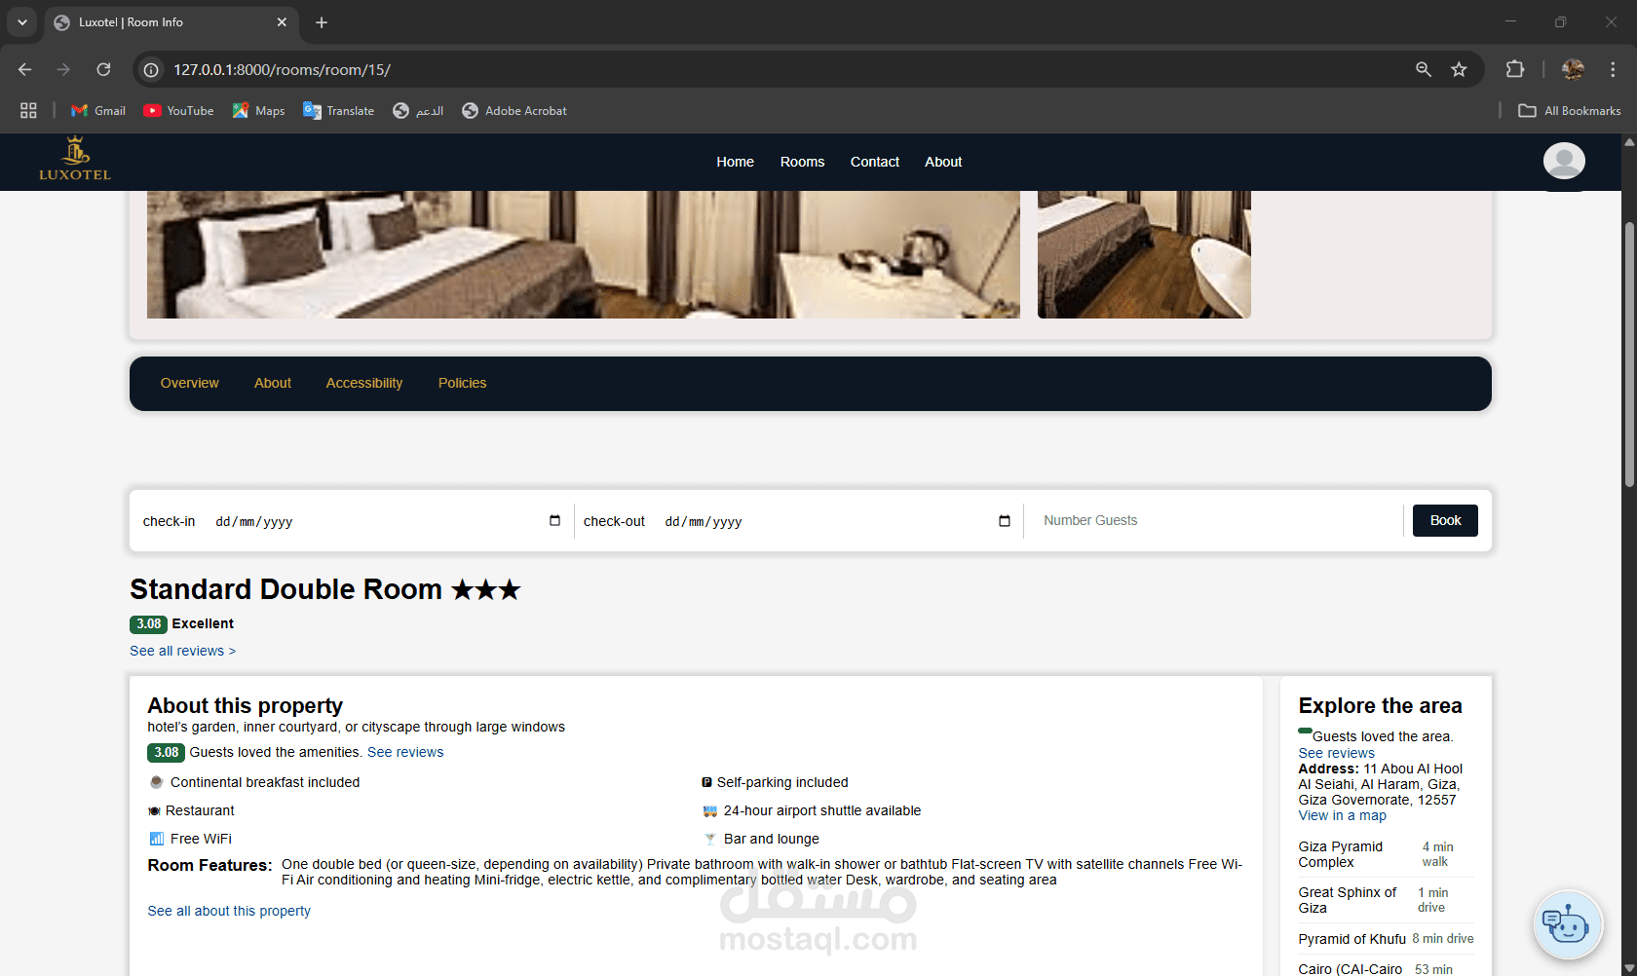The width and height of the screenshot is (1637, 976).
Task: Open Contact page in navbar
Action: (874, 162)
